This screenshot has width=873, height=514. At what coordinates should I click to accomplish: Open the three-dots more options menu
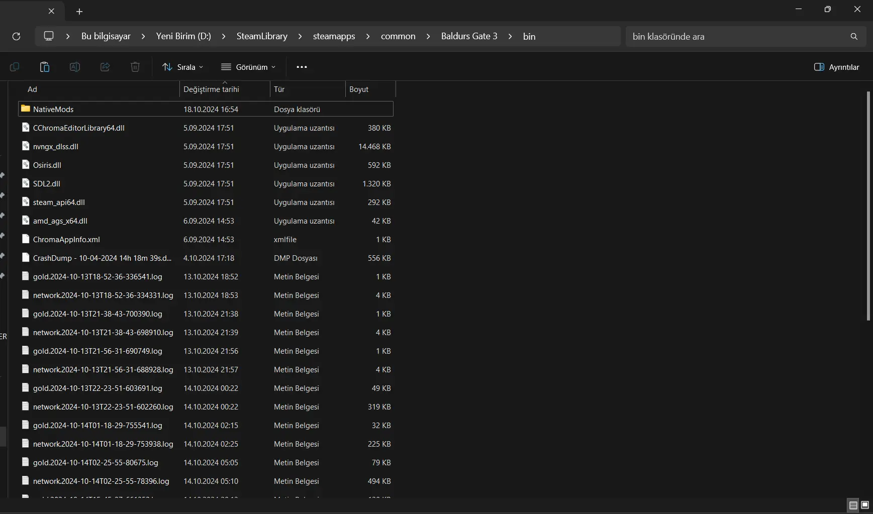click(302, 67)
